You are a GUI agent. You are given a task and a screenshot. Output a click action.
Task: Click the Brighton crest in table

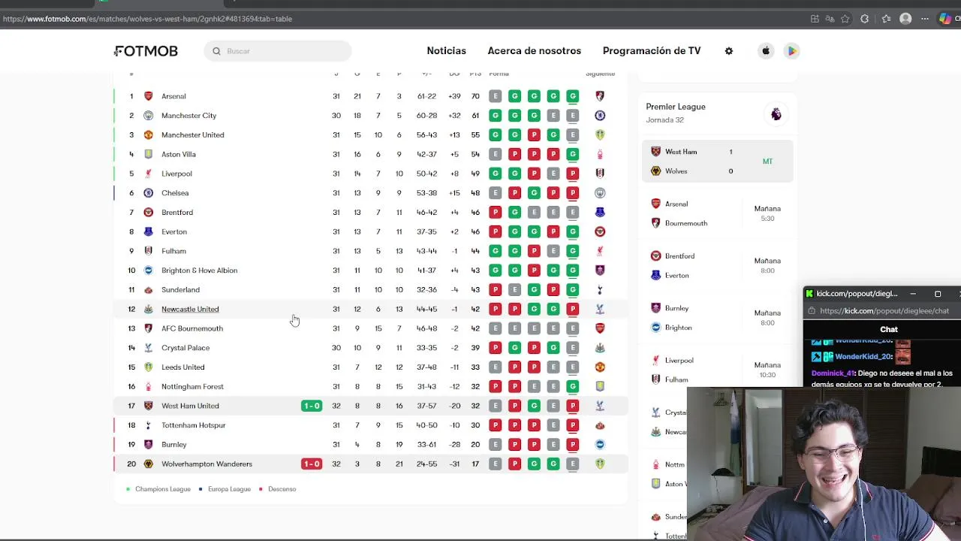click(x=148, y=270)
